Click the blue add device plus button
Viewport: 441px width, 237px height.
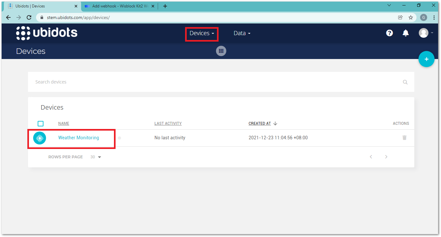click(426, 59)
